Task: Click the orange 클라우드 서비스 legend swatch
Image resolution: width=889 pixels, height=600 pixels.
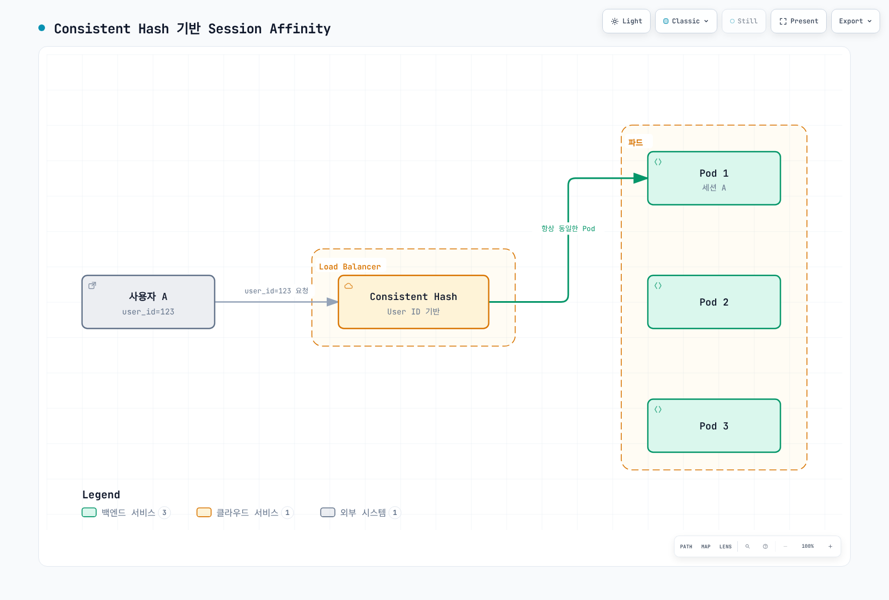Action: pos(204,512)
